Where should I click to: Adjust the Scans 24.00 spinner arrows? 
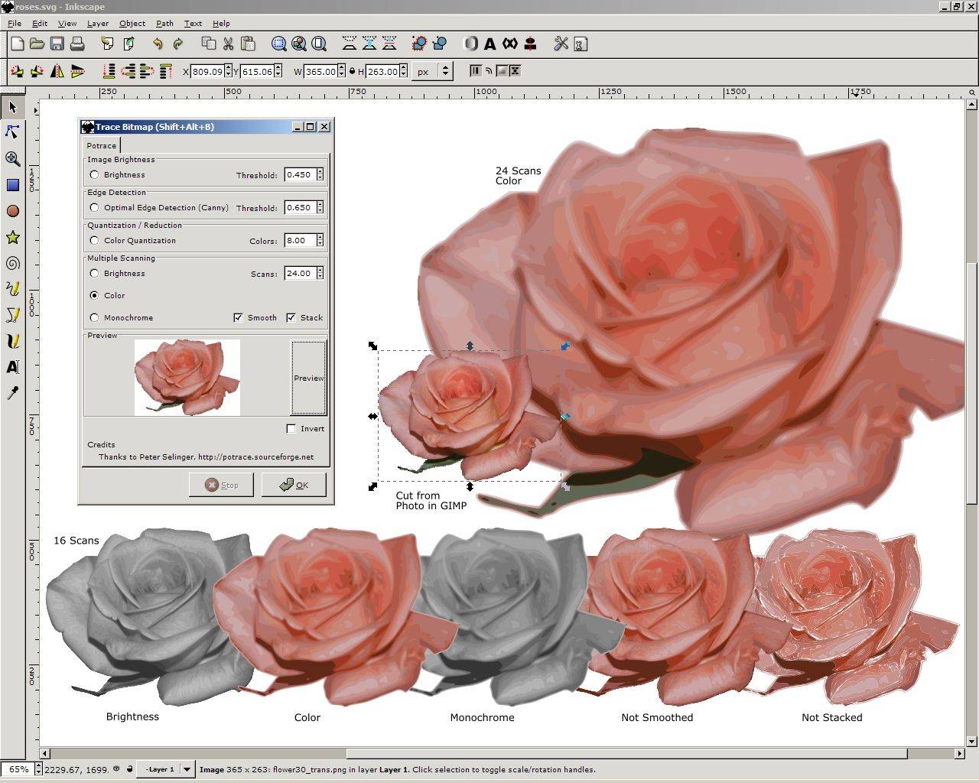(320, 273)
